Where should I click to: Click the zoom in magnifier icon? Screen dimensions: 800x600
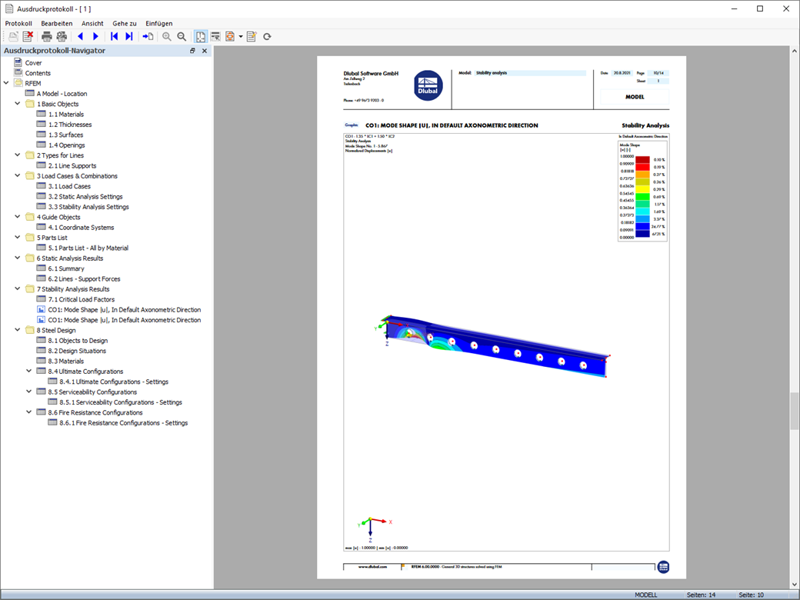(x=166, y=36)
